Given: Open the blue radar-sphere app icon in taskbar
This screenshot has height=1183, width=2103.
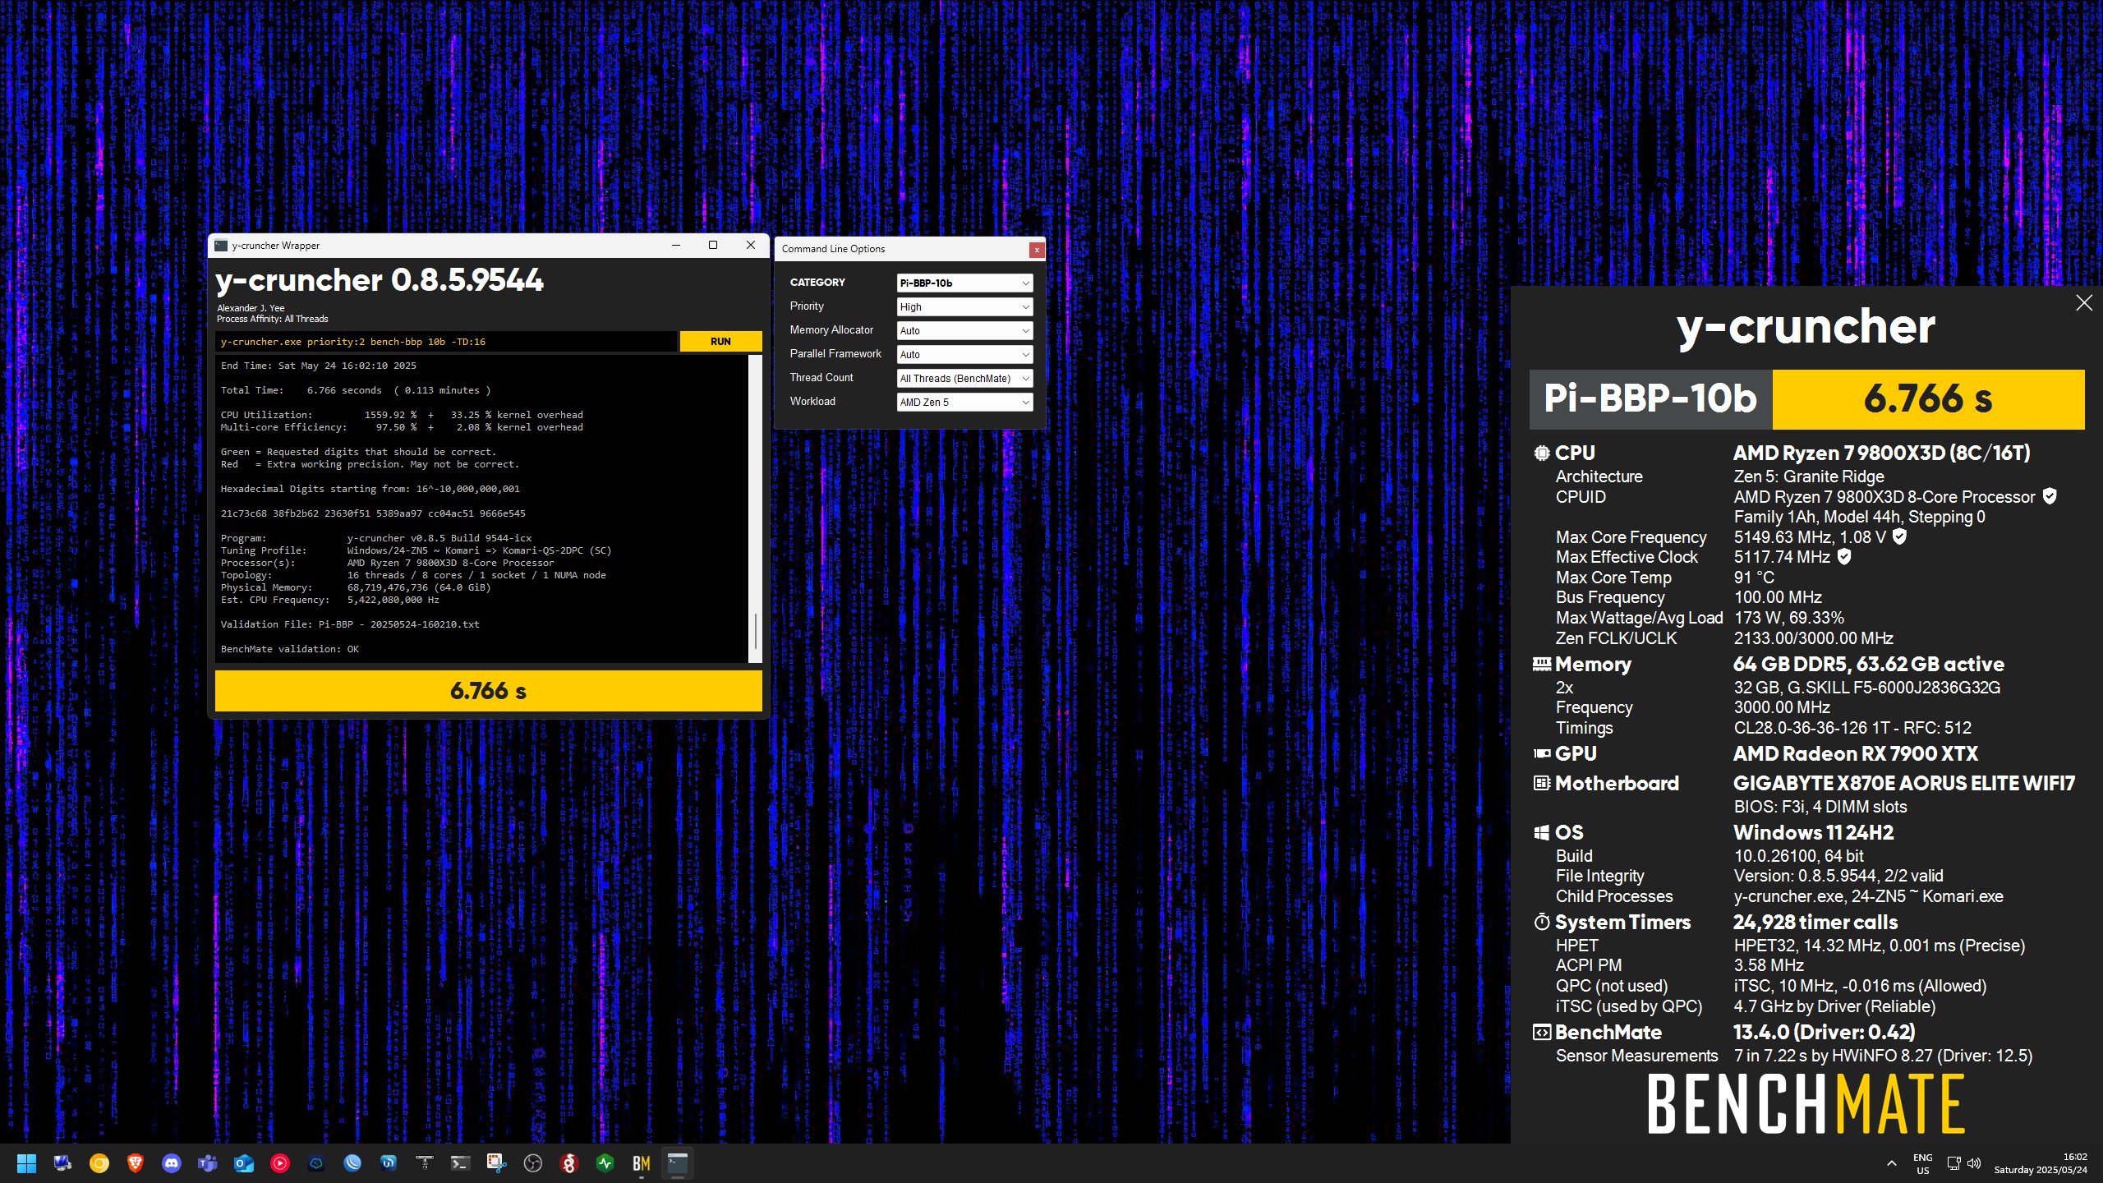Looking at the screenshot, I should pyautogui.click(x=352, y=1163).
